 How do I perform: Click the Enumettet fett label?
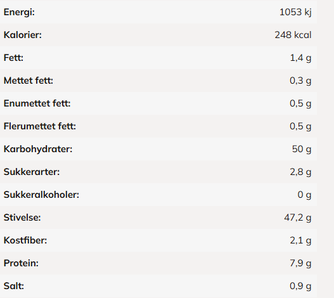tap(37, 103)
